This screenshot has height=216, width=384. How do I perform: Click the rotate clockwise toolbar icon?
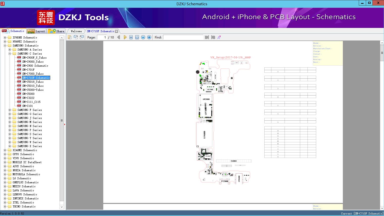click(82, 37)
